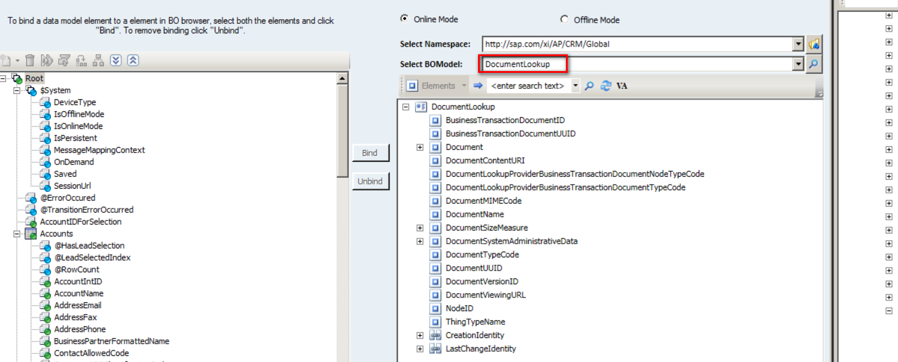Expand the CreationIdentity node

(420, 335)
